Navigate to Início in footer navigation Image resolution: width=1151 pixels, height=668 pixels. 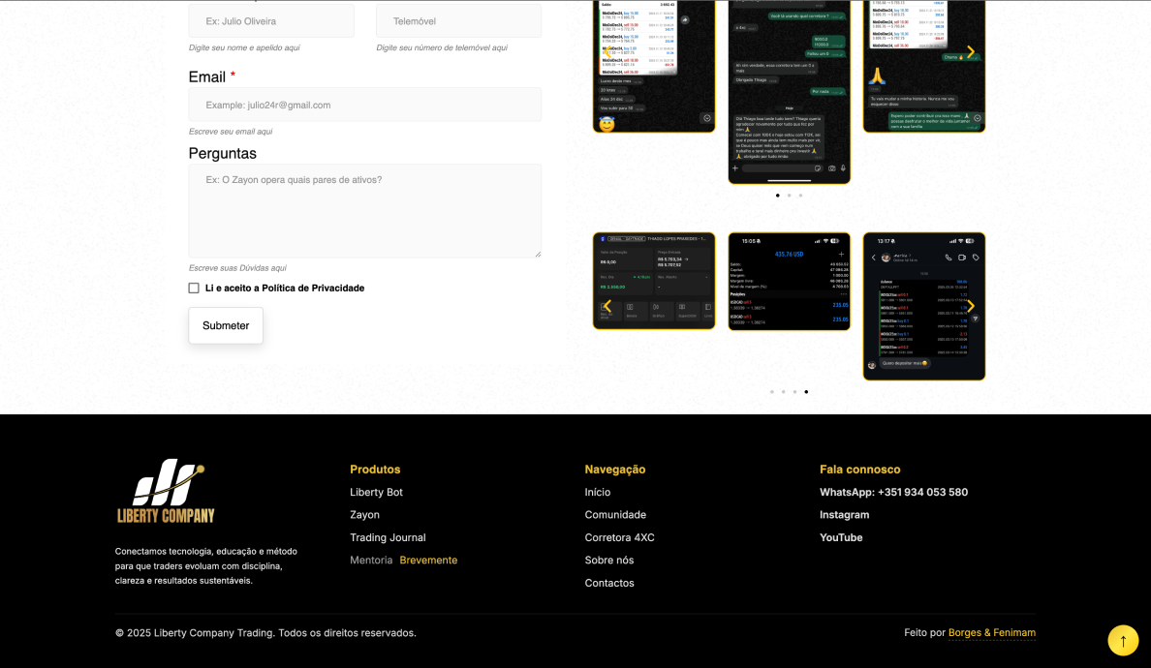coord(597,493)
